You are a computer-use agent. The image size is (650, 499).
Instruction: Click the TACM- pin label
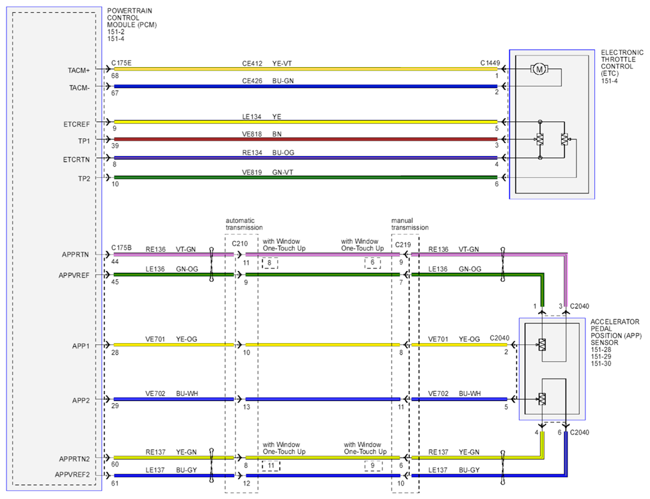79,88
